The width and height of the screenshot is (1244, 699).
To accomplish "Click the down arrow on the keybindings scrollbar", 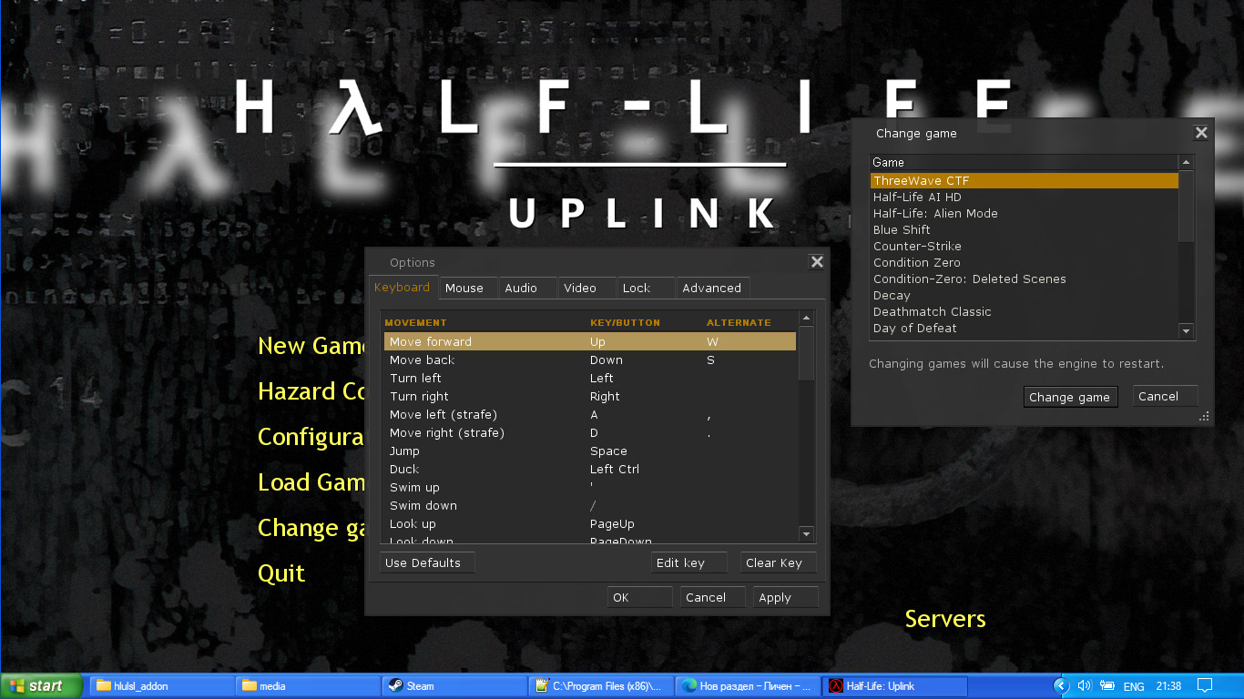I will pyautogui.click(x=806, y=534).
